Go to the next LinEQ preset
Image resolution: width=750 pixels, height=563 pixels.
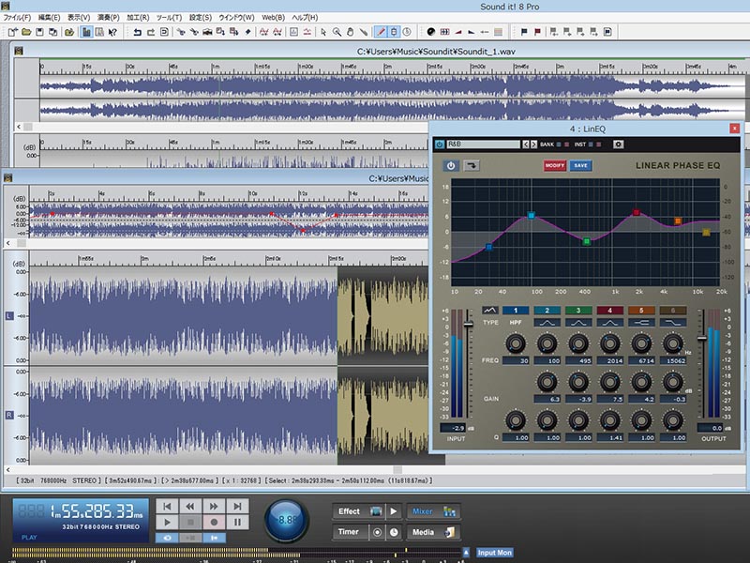tap(533, 145)
